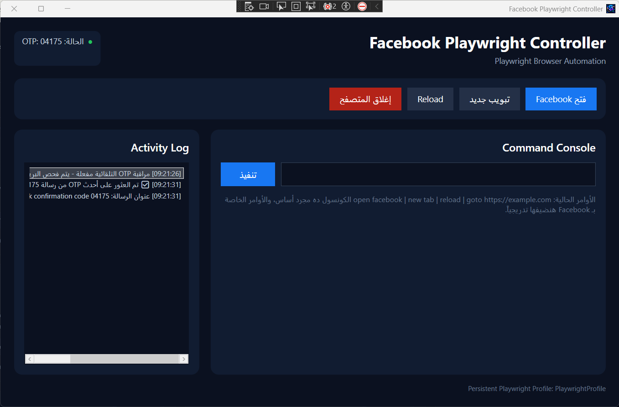Click the app icon in the title bar

(x=610, y=9)
